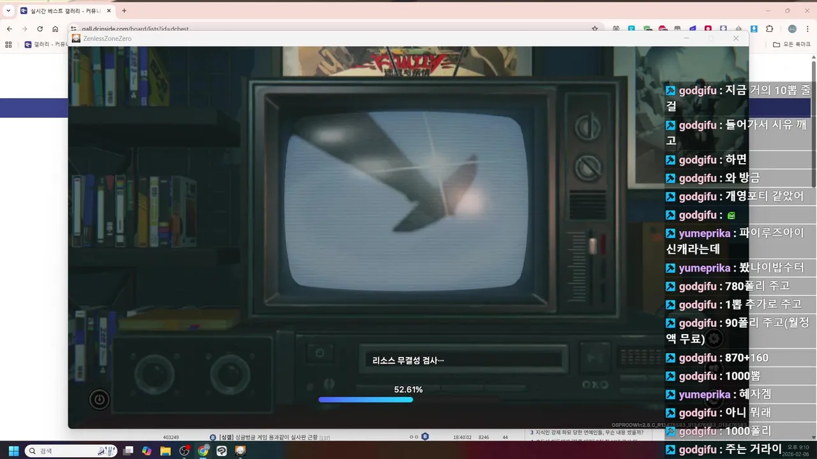Bookmark this page with the star icon
The image size is (817, 459).
tap(595, 29)
